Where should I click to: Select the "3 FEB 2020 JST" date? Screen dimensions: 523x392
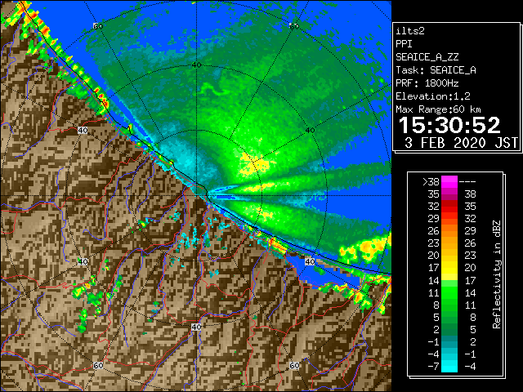(461, 143)
